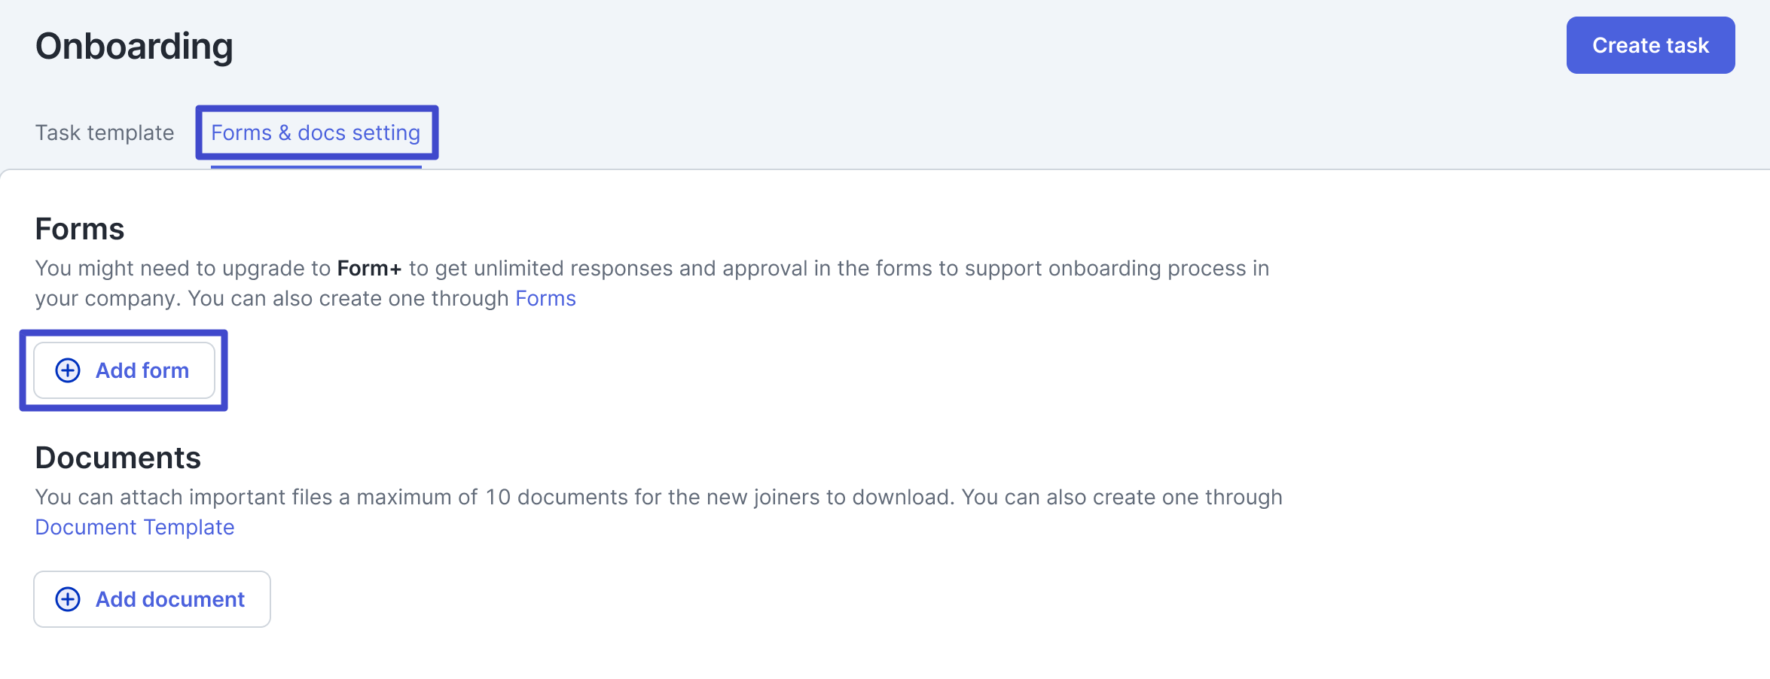Switch to the Task template tab
The image size is (1770, 679).
(105, 132)
